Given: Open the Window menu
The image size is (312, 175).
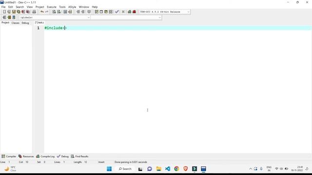Looking at the screenshot, I should (x=84, y=7).
